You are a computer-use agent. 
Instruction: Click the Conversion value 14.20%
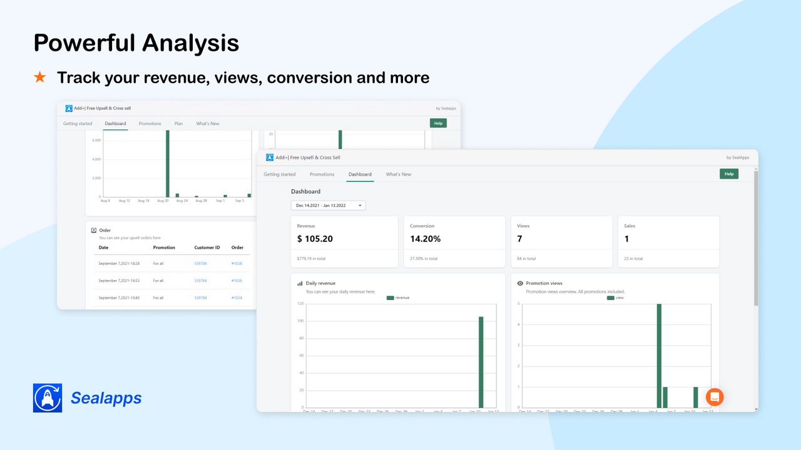coord(426,239)
